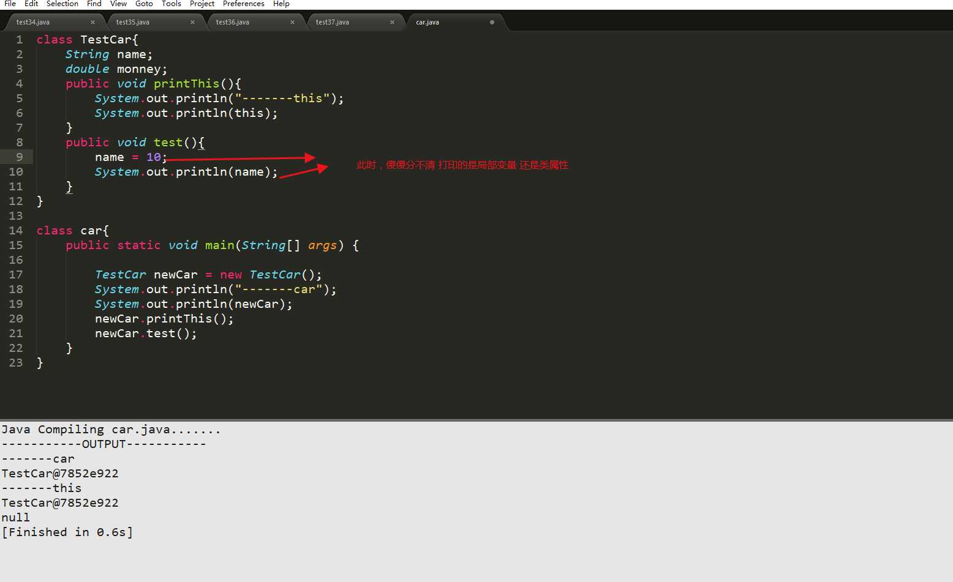Click the 'newCar.printThis();' call
This screenshot has height=582, width=953.
(164, 318)
